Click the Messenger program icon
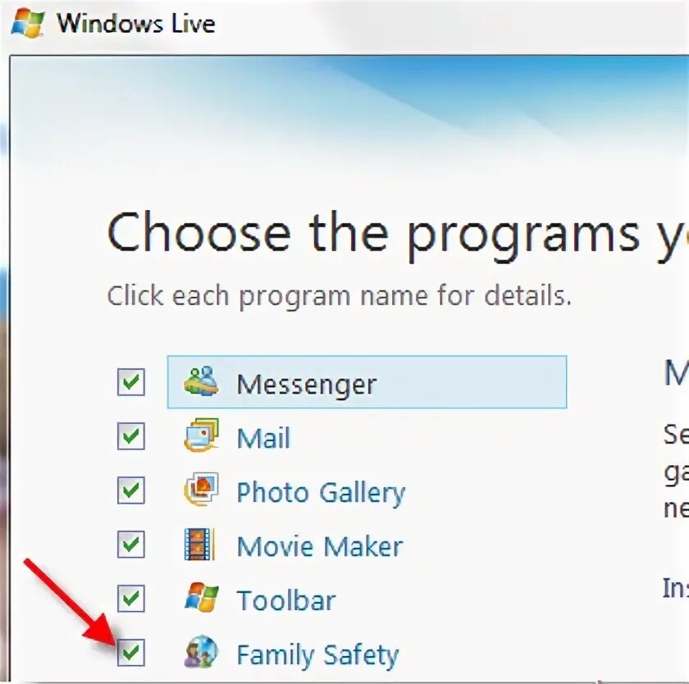This screenshot has width=689, height=684. point(201,381)
